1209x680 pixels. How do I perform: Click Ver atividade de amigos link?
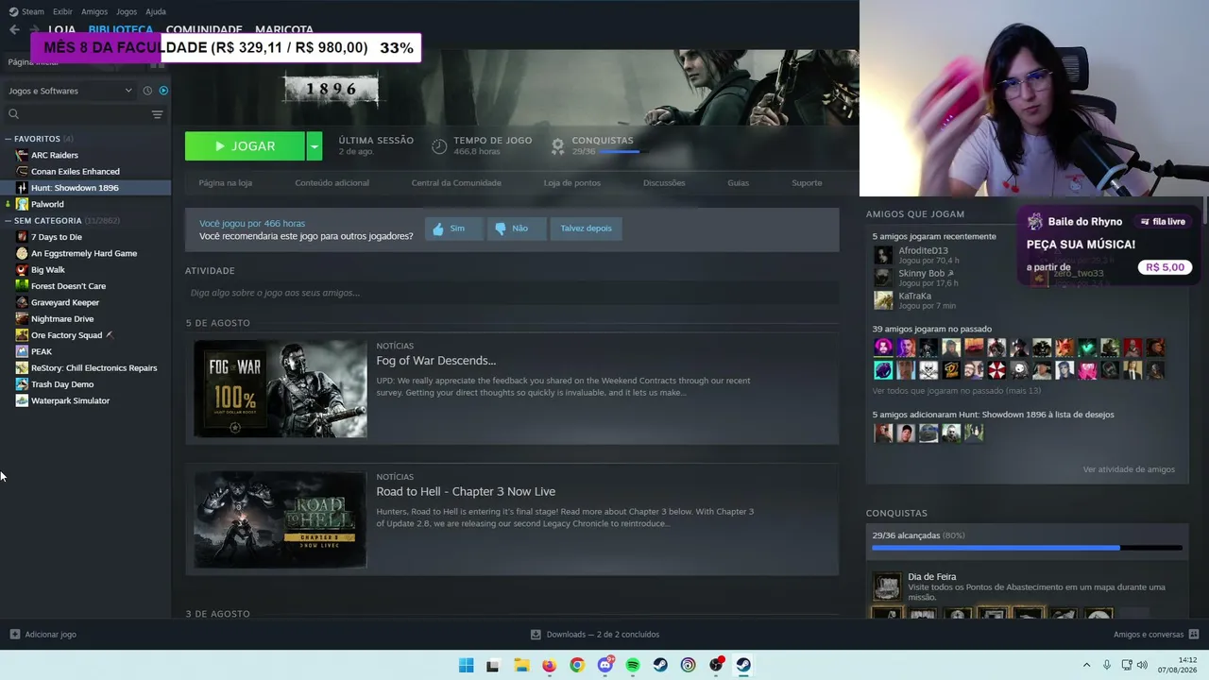pos(1129,469)
